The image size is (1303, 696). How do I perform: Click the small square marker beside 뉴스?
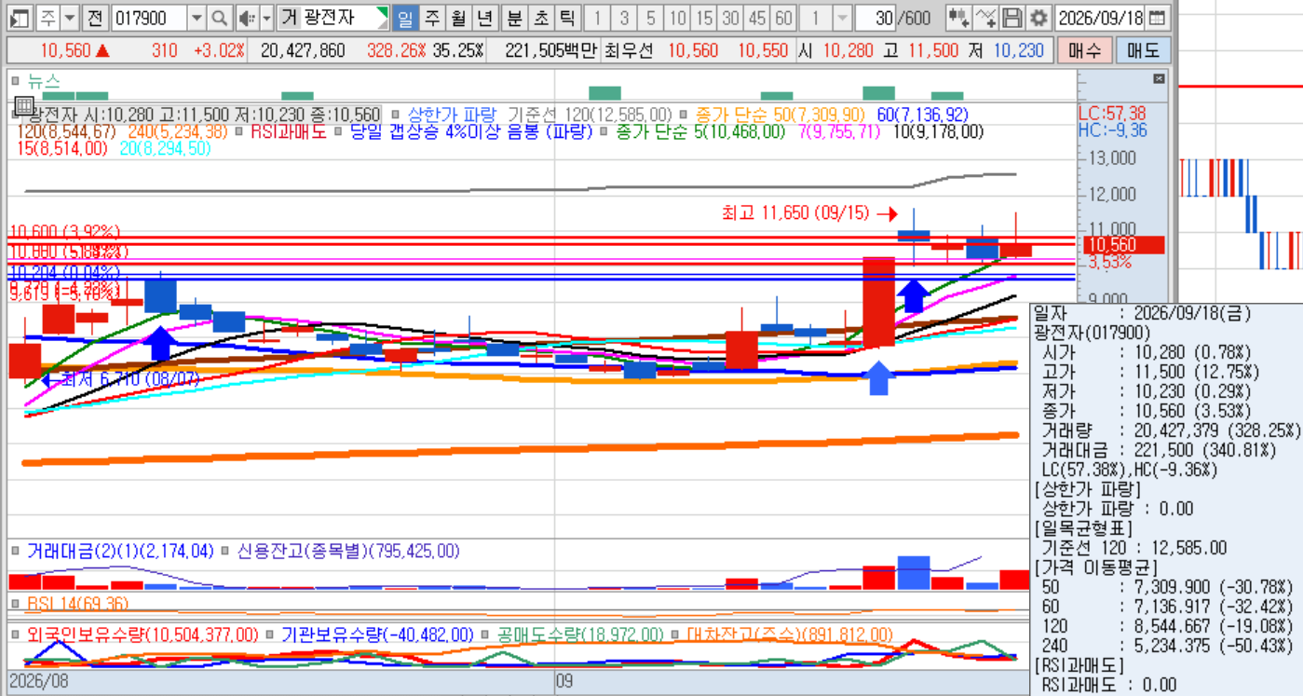[x=16, y=81]
